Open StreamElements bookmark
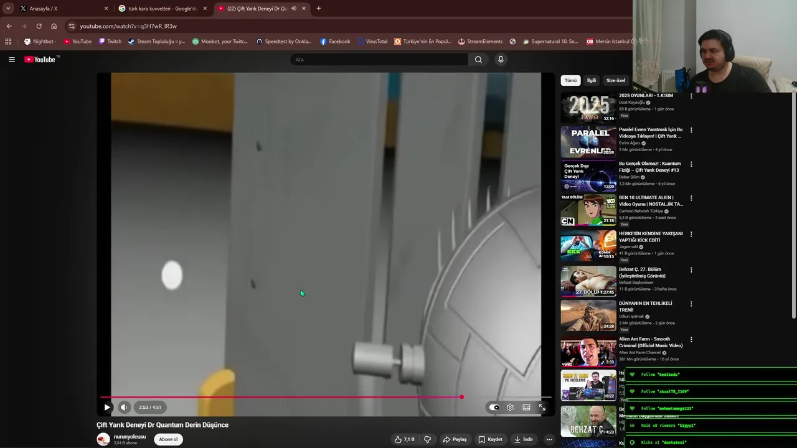 480,42
